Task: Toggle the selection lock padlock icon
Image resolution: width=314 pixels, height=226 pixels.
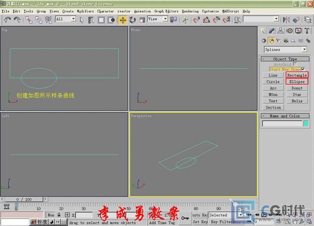Action: (59, 215)
